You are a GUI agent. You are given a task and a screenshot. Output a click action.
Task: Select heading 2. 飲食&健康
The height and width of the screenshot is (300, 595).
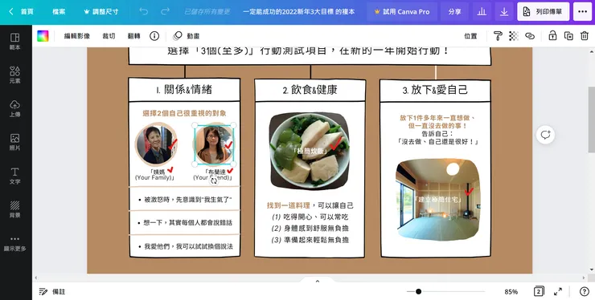pyautogui.click(x=310, y=90)
